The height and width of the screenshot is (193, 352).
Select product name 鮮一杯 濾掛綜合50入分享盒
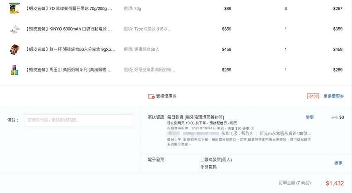70,49
